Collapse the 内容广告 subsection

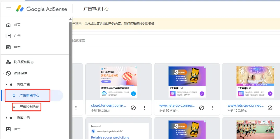point(7,85)
